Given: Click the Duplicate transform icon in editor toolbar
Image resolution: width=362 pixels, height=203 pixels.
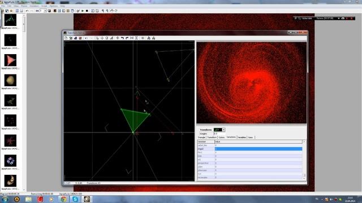Looking at the screenshot, I should 75,38.
